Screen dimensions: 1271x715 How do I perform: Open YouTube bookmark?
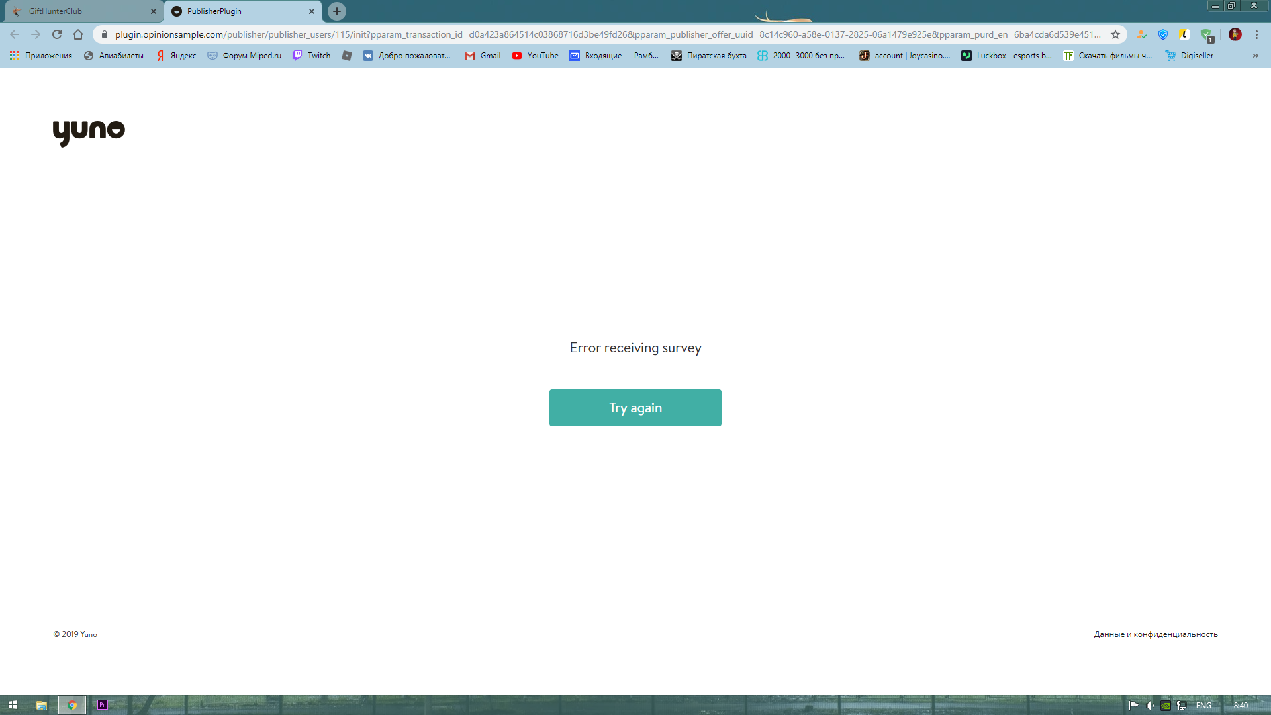535,56
